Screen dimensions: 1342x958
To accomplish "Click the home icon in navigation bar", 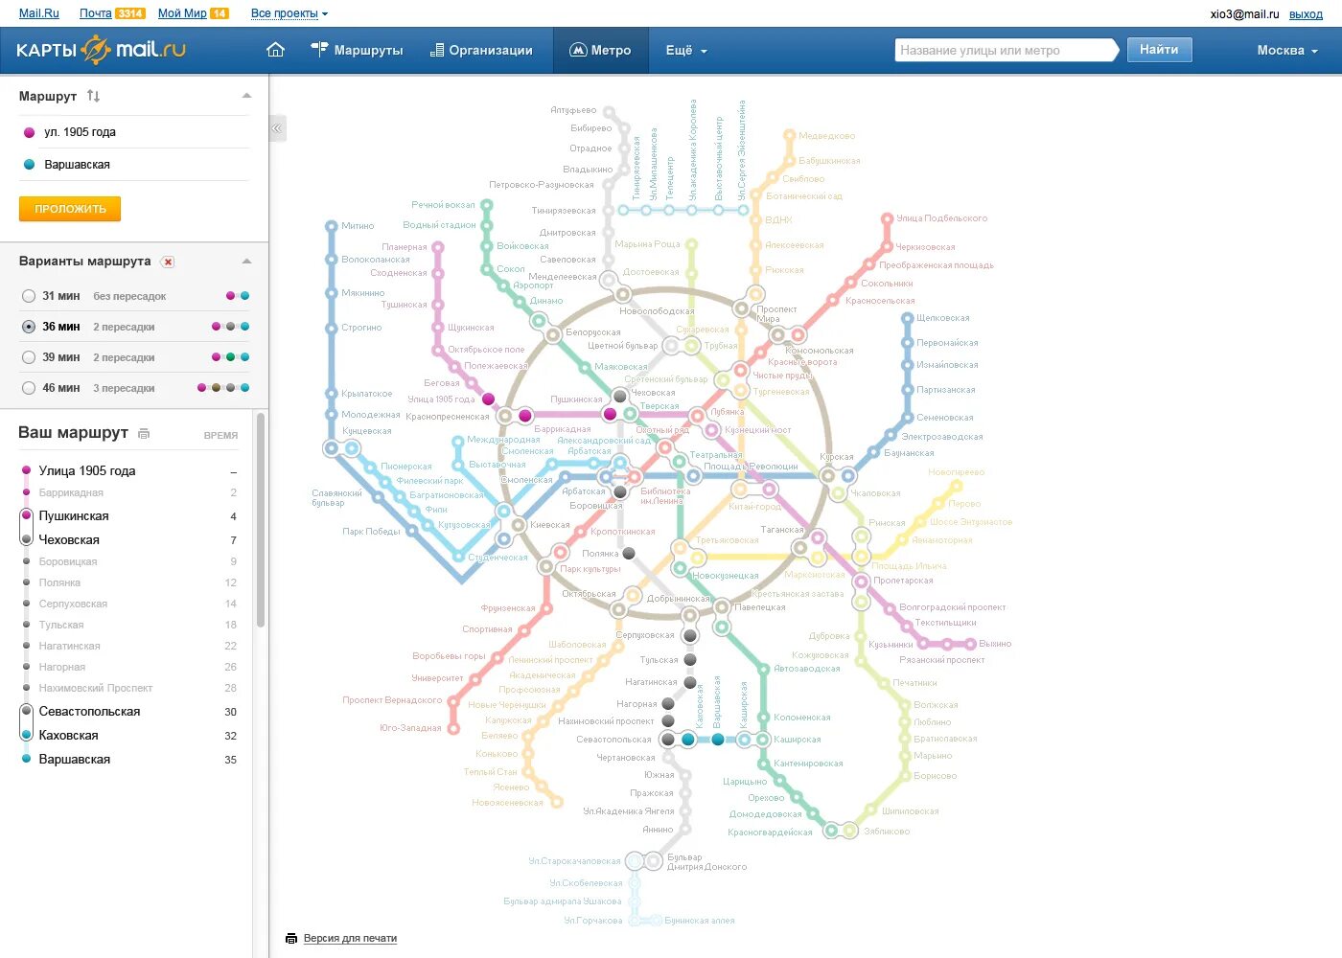I will click(275, 50).
